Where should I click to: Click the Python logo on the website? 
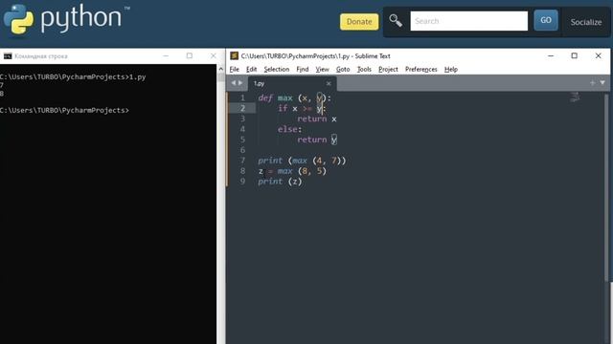coord(66,19)
